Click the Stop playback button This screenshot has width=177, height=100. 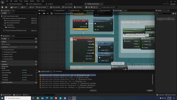92,7
